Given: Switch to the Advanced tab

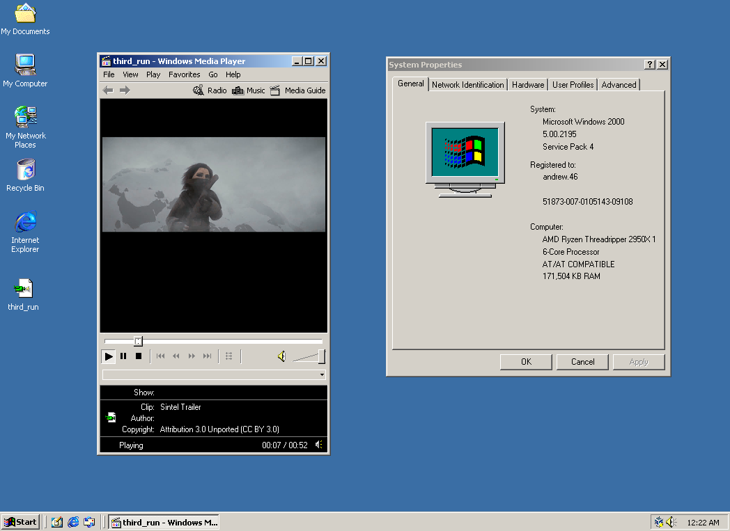Looking at the screenshot, I should click(619, 85).
